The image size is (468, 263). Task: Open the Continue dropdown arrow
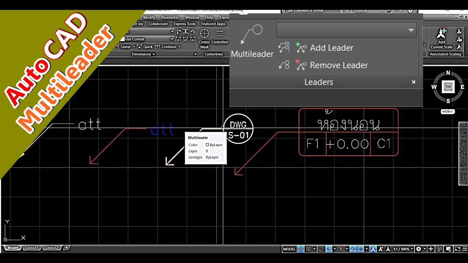pyautogui.click(x=180, y=47)
